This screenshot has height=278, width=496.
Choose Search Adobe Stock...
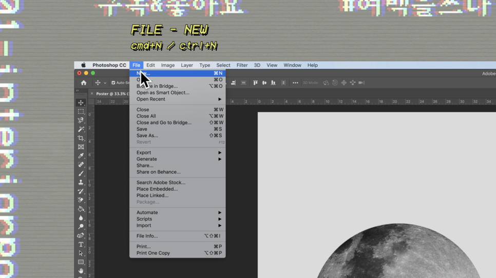coord(178,183)
